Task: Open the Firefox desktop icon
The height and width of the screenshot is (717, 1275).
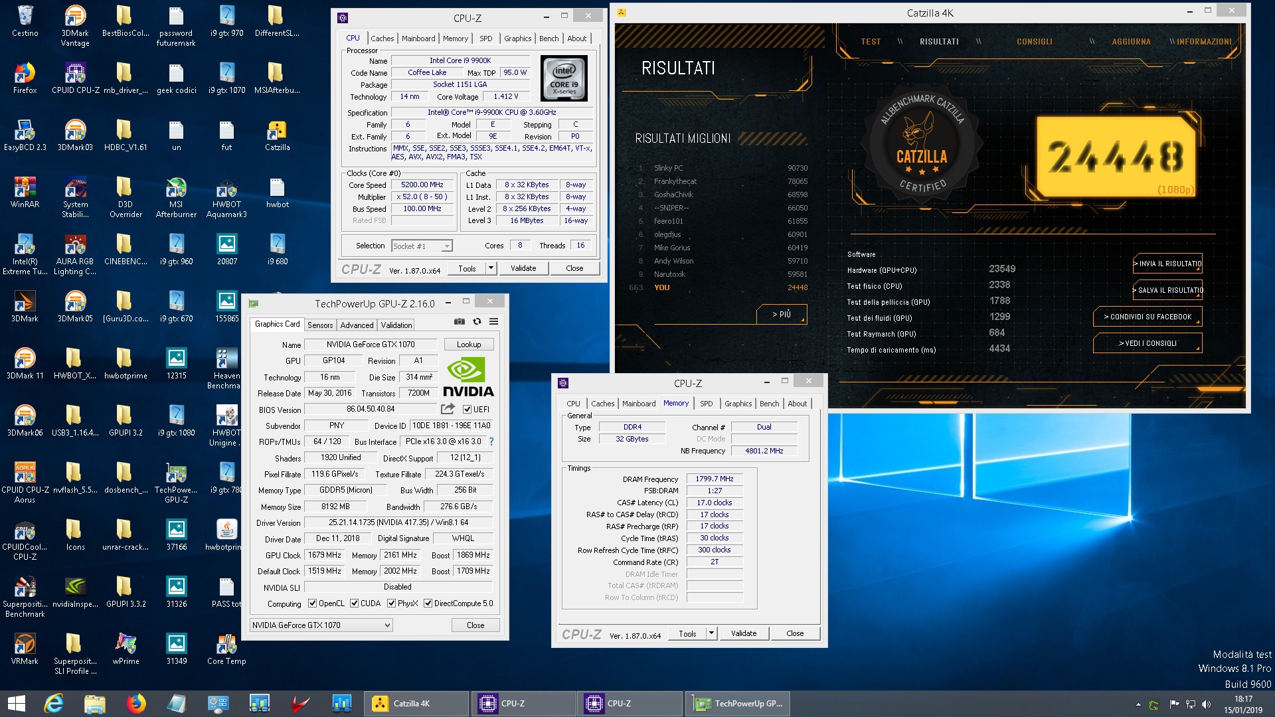Action: [25, 79]
